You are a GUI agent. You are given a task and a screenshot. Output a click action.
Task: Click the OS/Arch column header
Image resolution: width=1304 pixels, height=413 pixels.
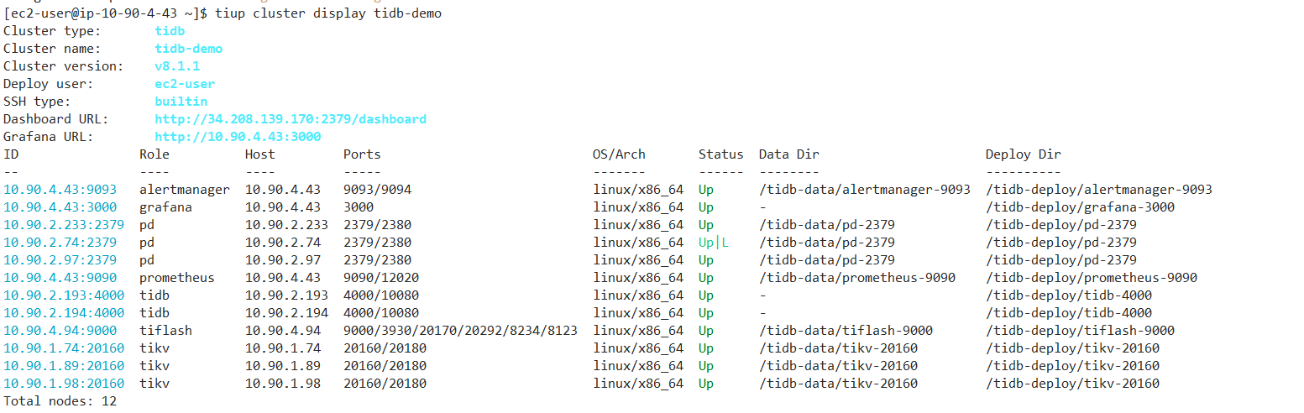620,154
